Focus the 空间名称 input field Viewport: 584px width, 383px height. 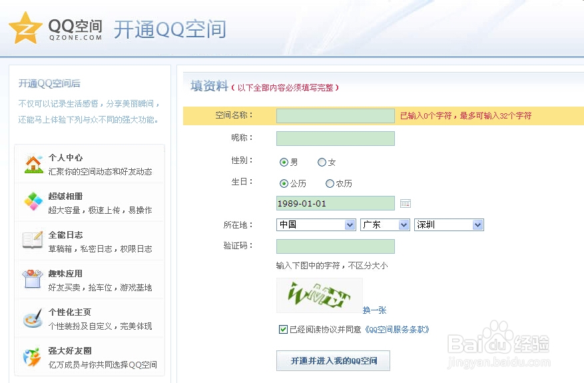(x=336, y=116)
